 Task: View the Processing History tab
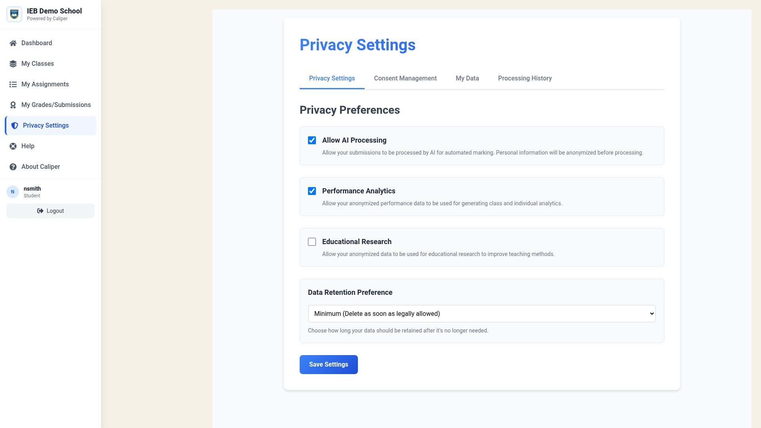525,78
